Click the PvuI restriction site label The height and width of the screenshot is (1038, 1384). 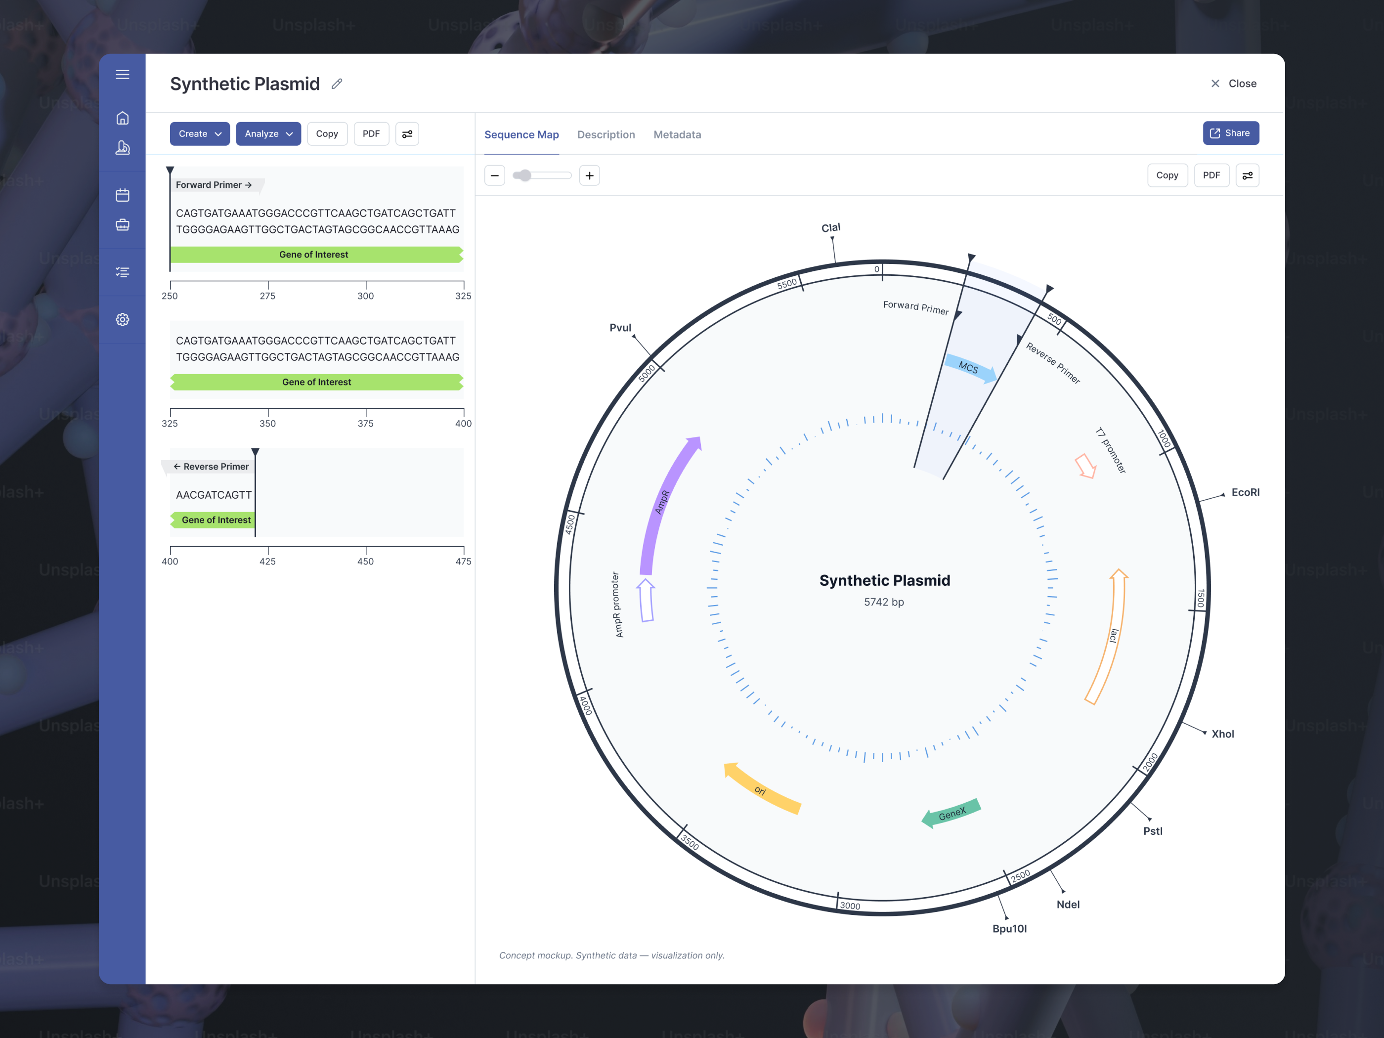tap(620, 328)
